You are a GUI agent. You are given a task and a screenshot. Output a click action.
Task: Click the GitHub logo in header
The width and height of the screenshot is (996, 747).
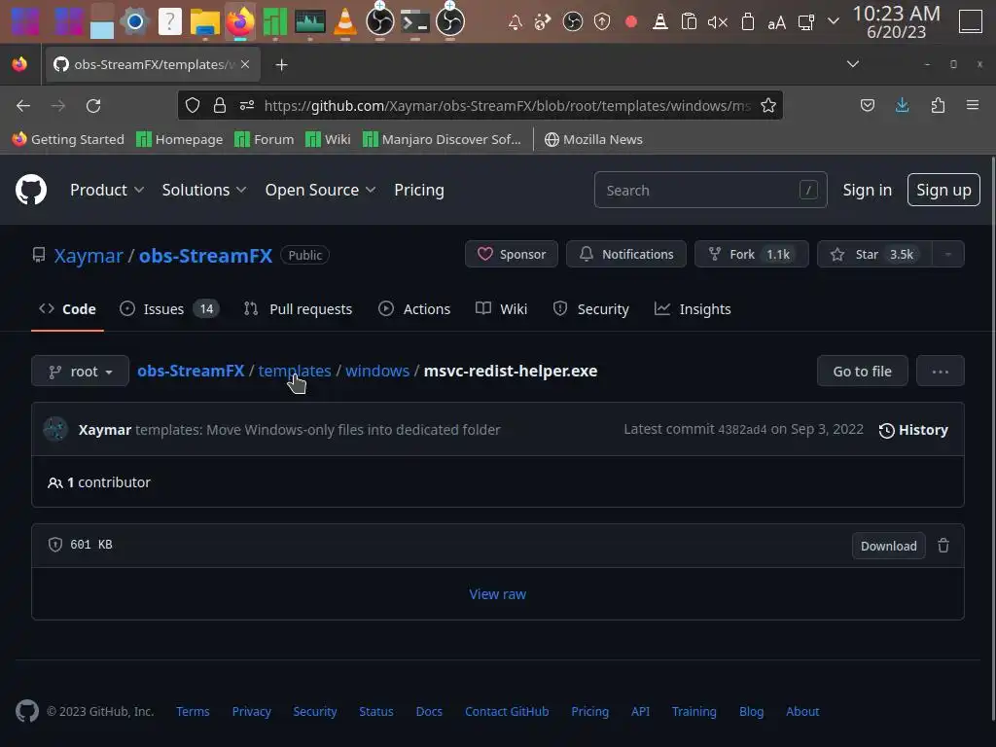(x=30, y=190)
